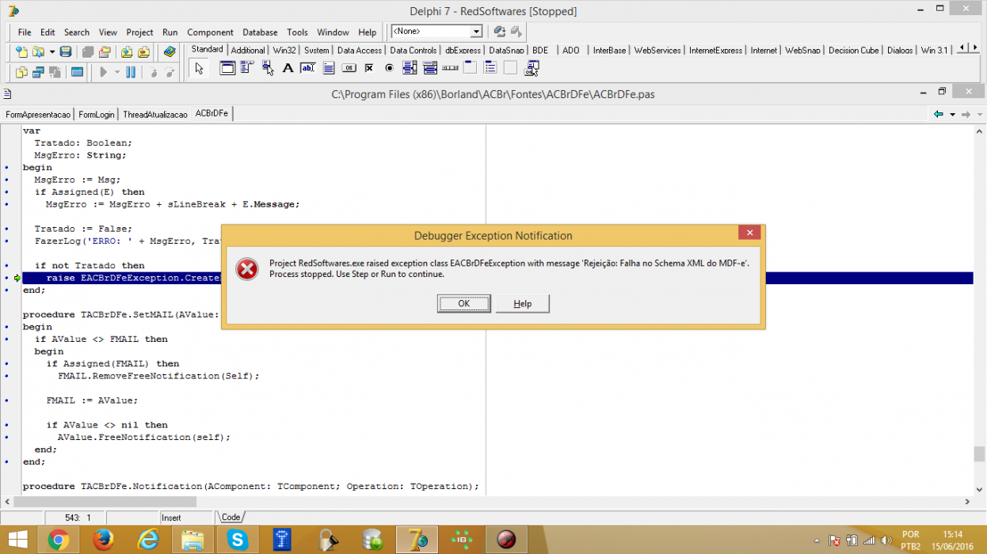This screenshot has width=987, height=554.
Task: Select the arrow pointer in component palette
Action: [x=199, y=69]
